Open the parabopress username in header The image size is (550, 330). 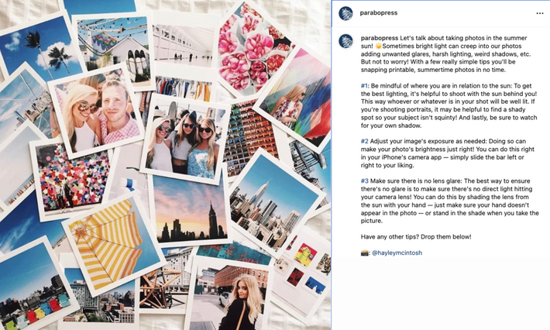(379, 12)
